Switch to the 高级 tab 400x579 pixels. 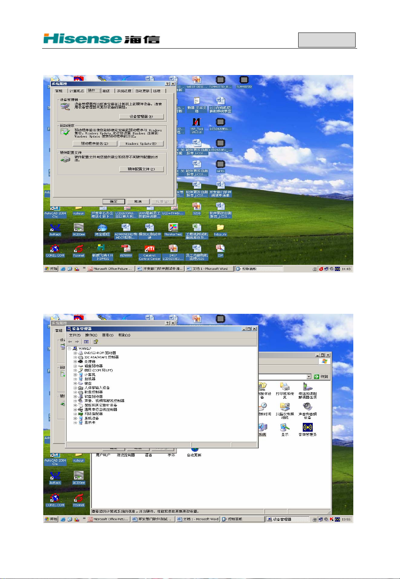click(106, 91)
